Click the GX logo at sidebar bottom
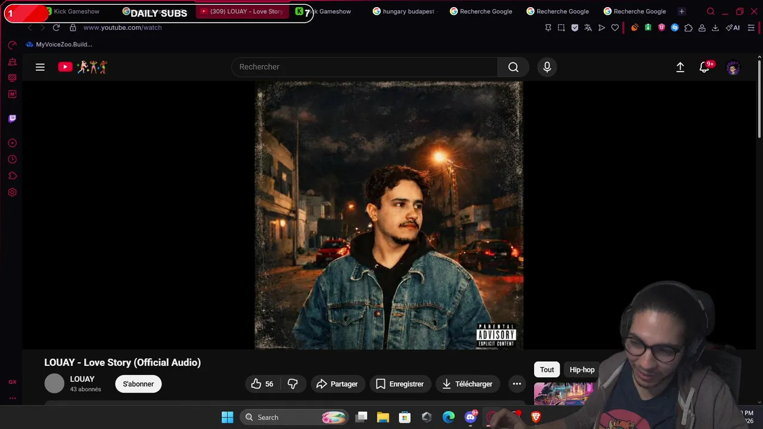 click(12, 382)
